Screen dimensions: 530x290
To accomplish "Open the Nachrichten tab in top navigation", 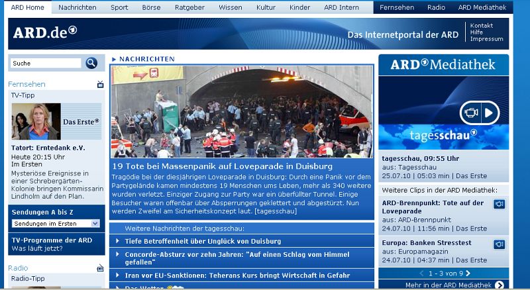I will [77, 7].
